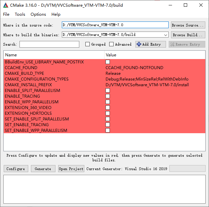
Task: Open the File menu
Action: 6,14
